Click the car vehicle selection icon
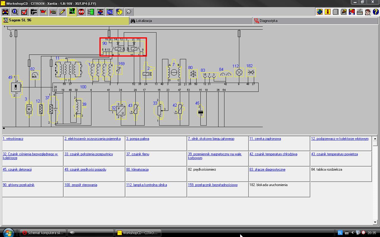Screen dimensions: 380x237 click(x=5, y=12)
